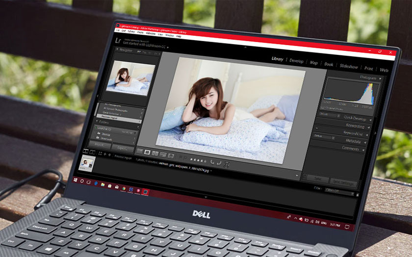The image size is (412, 257).
Task: Open the Help menu
Action: tap(179, 36)
